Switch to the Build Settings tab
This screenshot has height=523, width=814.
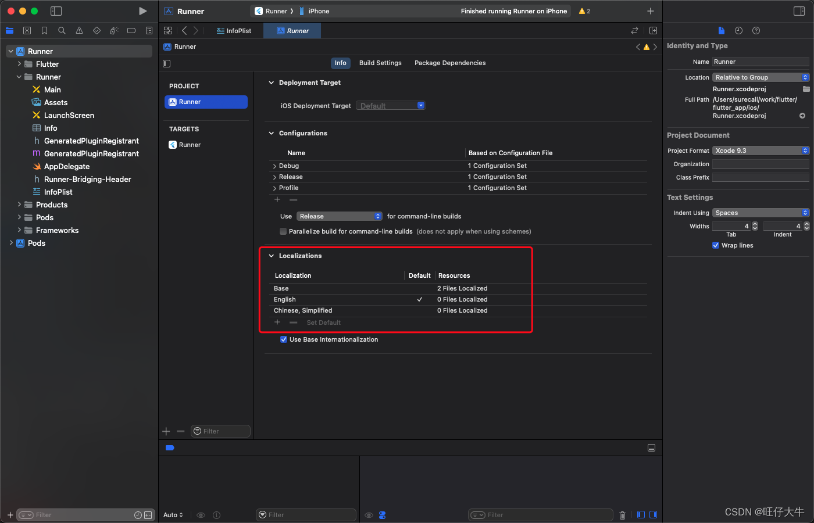click(x=380, y=63)
